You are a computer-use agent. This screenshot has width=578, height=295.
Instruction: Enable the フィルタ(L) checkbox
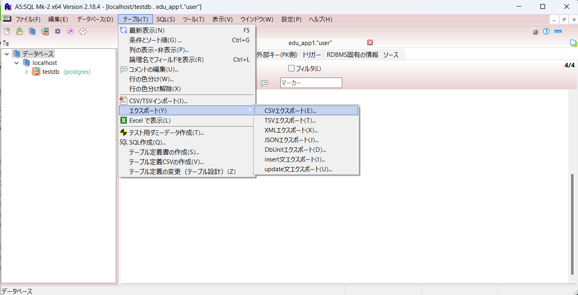pos(291,69)
